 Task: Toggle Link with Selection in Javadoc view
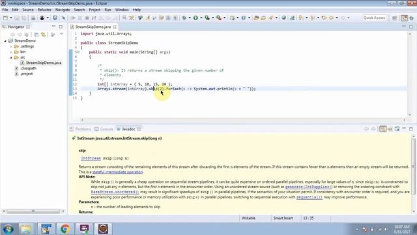click(382, 129)
